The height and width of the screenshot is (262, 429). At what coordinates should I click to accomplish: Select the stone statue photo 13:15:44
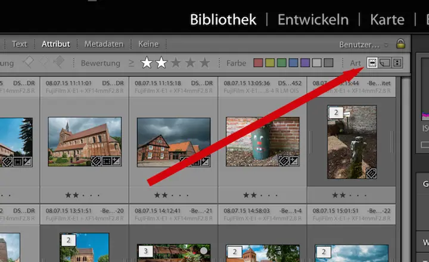tap(352, 142)
